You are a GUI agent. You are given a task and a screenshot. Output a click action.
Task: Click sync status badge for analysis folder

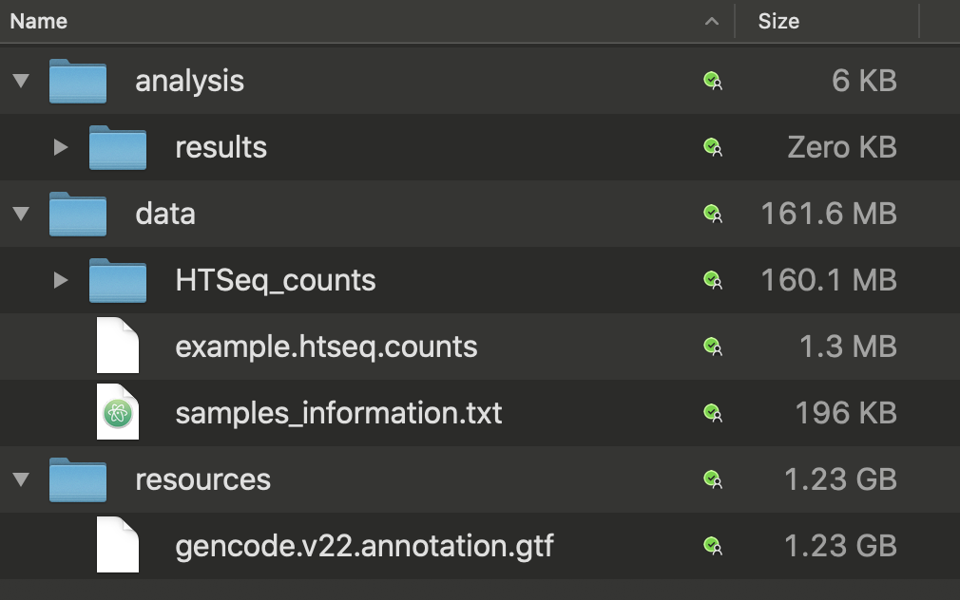tap(713, 81)
